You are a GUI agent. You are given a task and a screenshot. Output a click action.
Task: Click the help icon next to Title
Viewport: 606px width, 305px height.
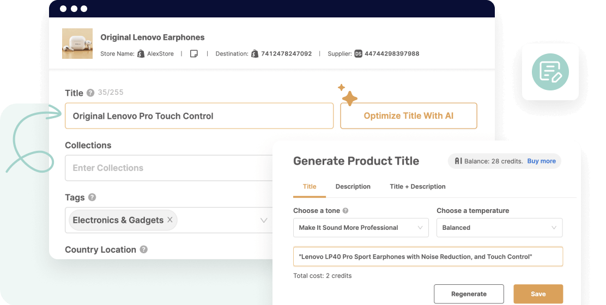[x=90, y=93]
